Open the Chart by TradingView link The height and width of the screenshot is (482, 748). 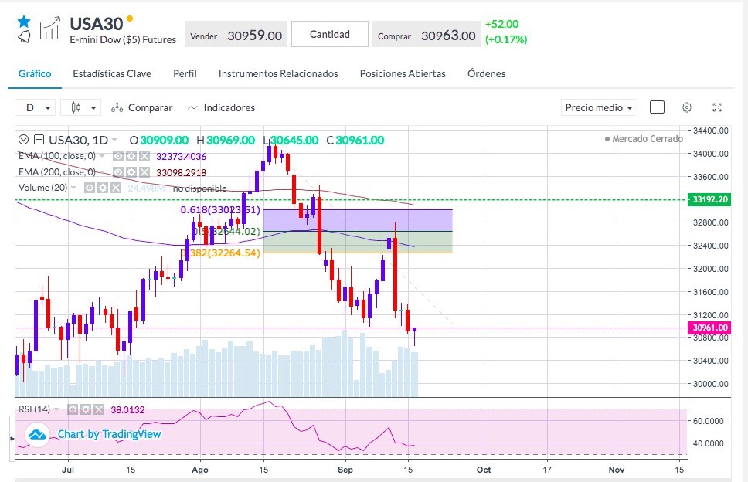(x=109, y=434)
